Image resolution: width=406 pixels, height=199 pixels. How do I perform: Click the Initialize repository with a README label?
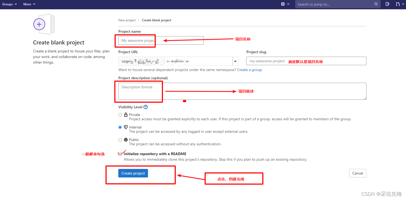[155, 154]
